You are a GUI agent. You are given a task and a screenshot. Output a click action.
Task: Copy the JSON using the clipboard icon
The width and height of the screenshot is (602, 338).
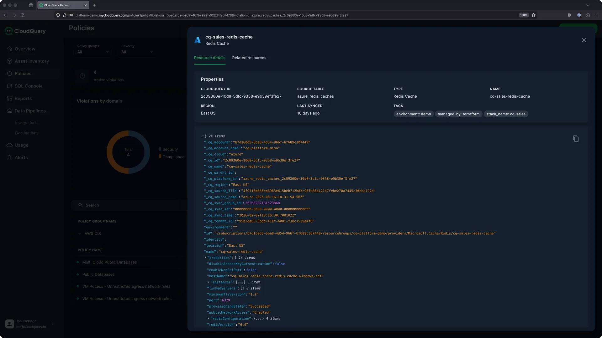point(576,139)
